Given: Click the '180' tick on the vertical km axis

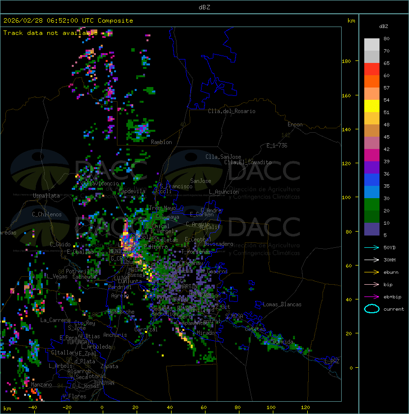Looking at the screenshot, I should pos(346,61).
